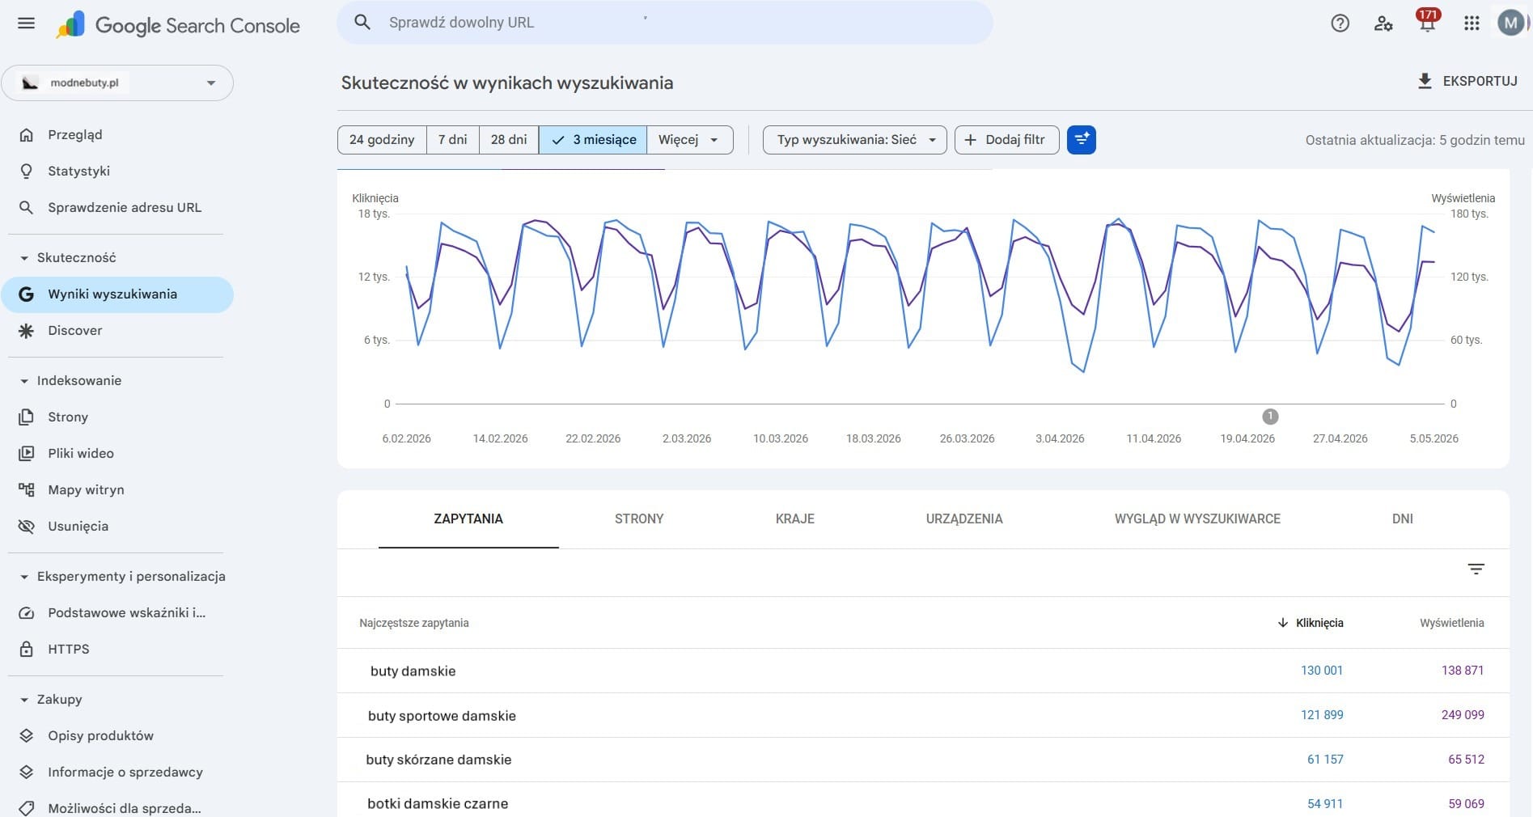Click the Sprawdź dowolny URL field
The image size is (1533, 817).
pos(665,23)
